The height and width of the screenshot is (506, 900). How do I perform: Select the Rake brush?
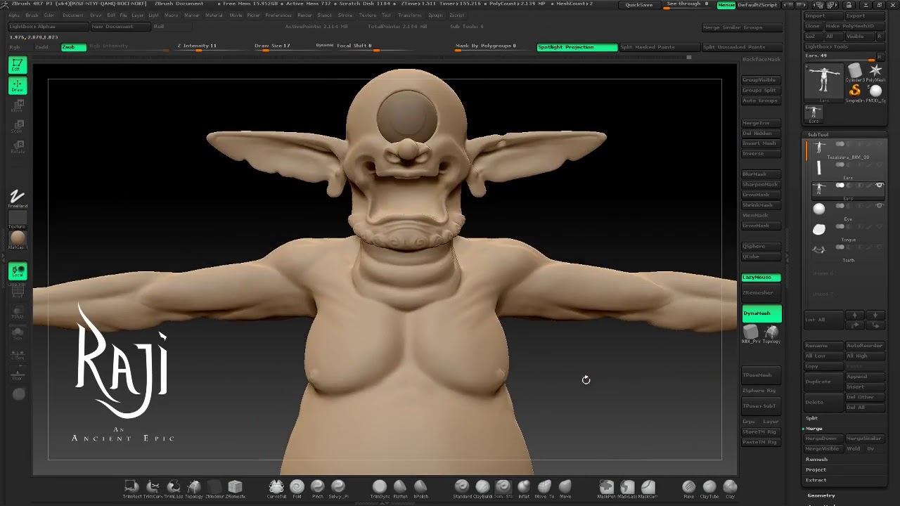(689, 487)
